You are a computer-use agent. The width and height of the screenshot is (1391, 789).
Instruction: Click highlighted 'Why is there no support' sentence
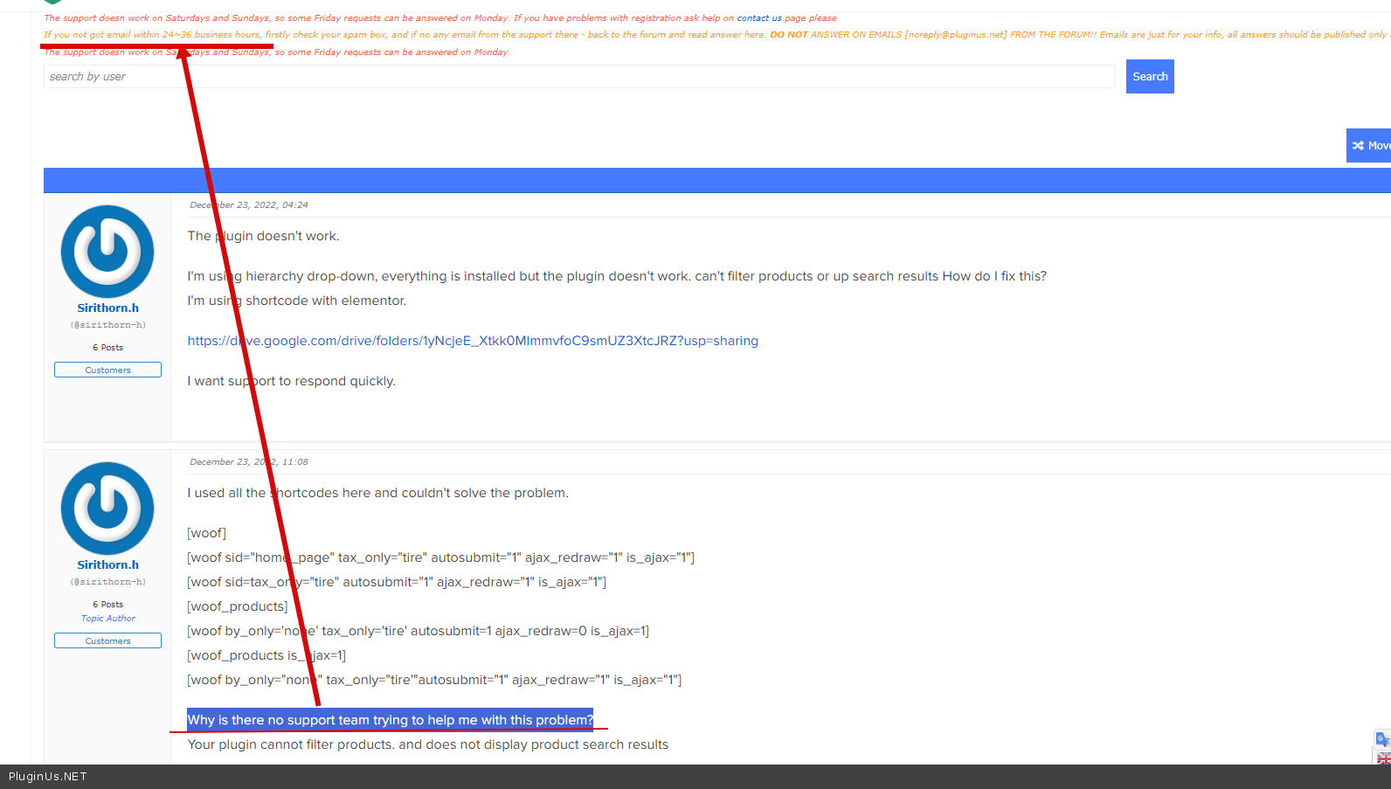click(x=390, y=720)
